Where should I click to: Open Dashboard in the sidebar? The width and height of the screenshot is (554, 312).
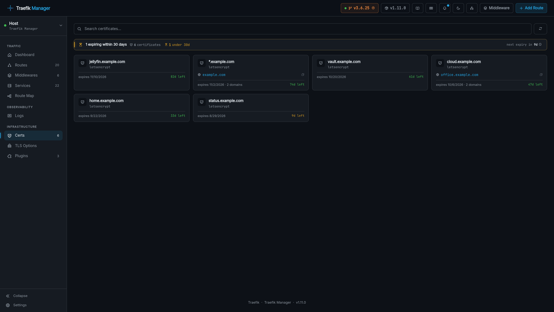coord(33,55)
